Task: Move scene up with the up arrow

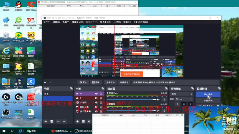Action: [x=58, y=121]
